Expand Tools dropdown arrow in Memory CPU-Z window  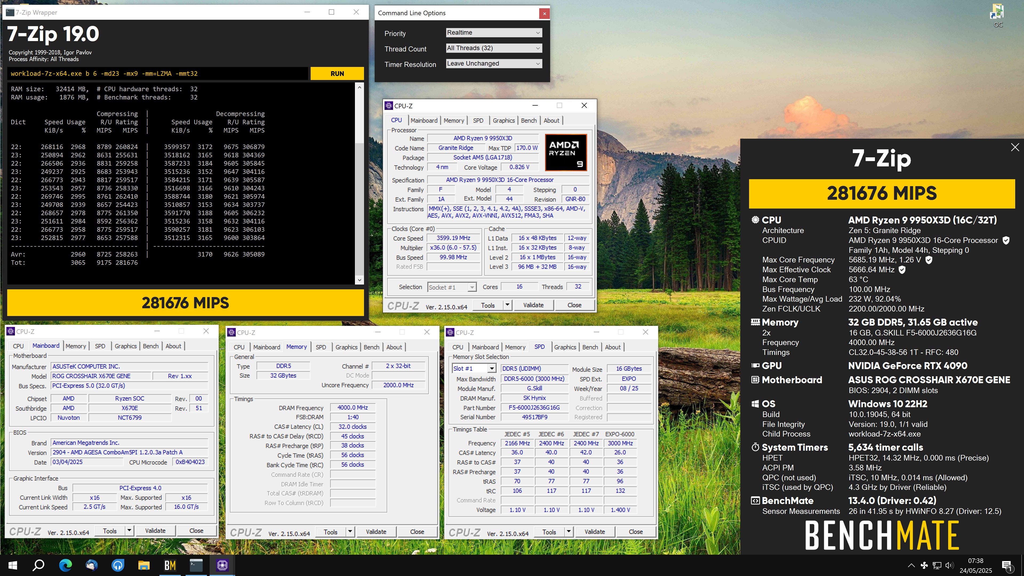pos(350,532)
